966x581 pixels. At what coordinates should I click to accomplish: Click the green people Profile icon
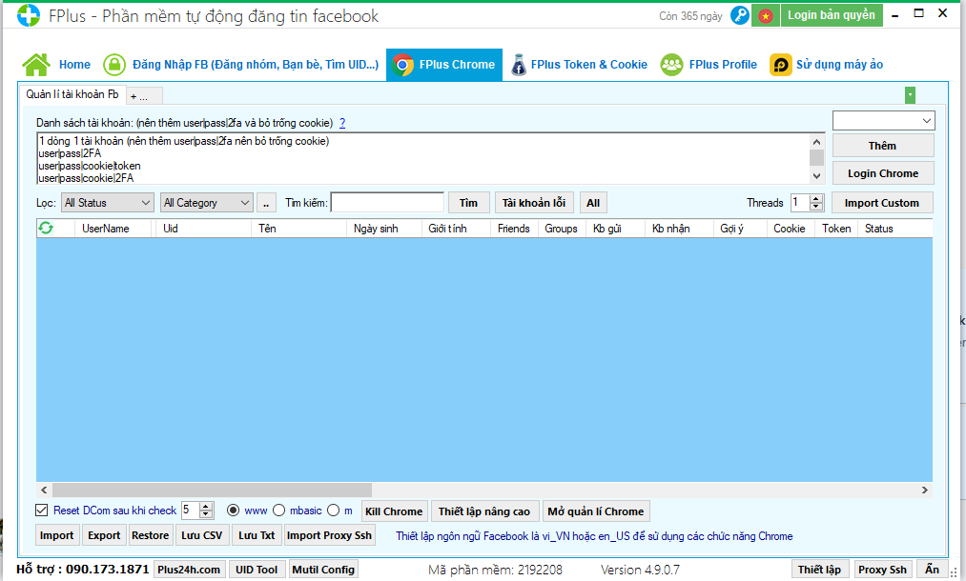click(x=671, y=65)
